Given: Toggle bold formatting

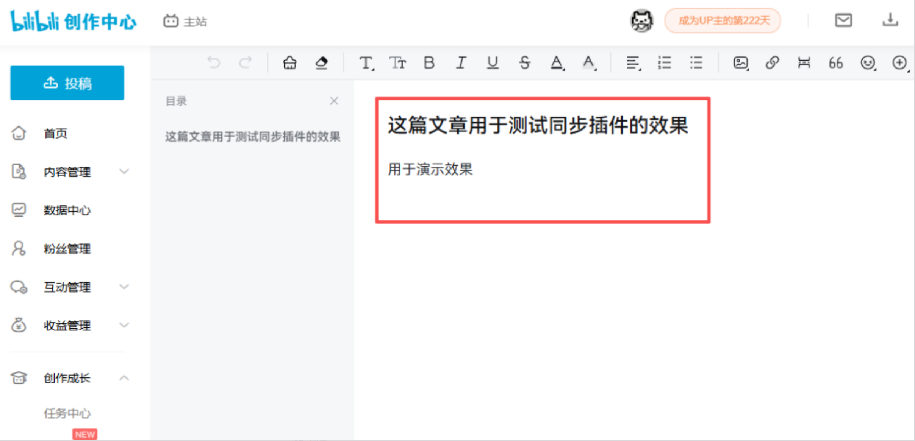Looking at the screenshot, I should pyautogui.click(x=429, y=62).
